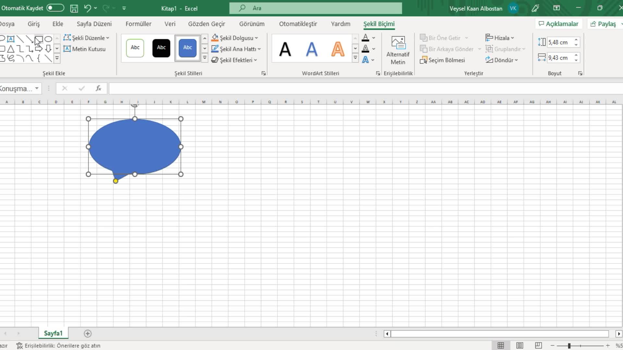Click the formula bar input
The width and height of the screenshot is (623, 350).
365,88
